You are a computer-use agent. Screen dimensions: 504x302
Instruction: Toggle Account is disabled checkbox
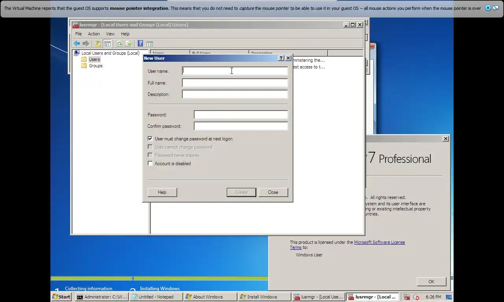pos(150,164)
